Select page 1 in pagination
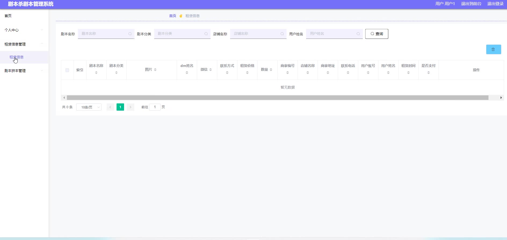The image size is (507, 240). [120, 107]
